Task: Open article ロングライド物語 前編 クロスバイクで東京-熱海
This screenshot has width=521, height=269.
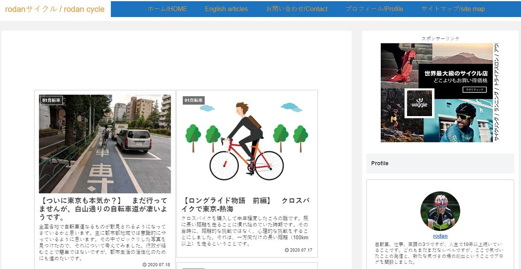Action: 246,205
